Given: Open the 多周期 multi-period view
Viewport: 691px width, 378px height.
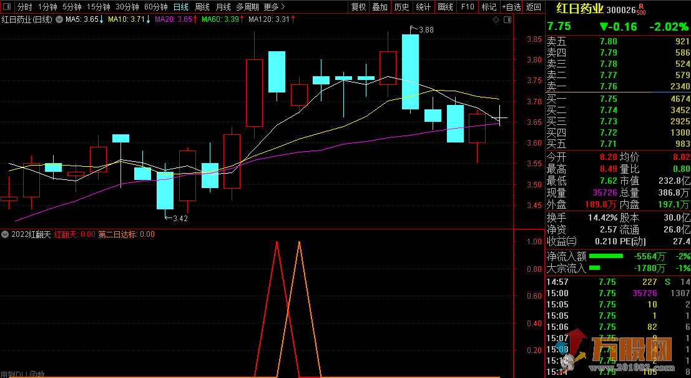Looking at the screenshot, I should [x=247, y=7].
